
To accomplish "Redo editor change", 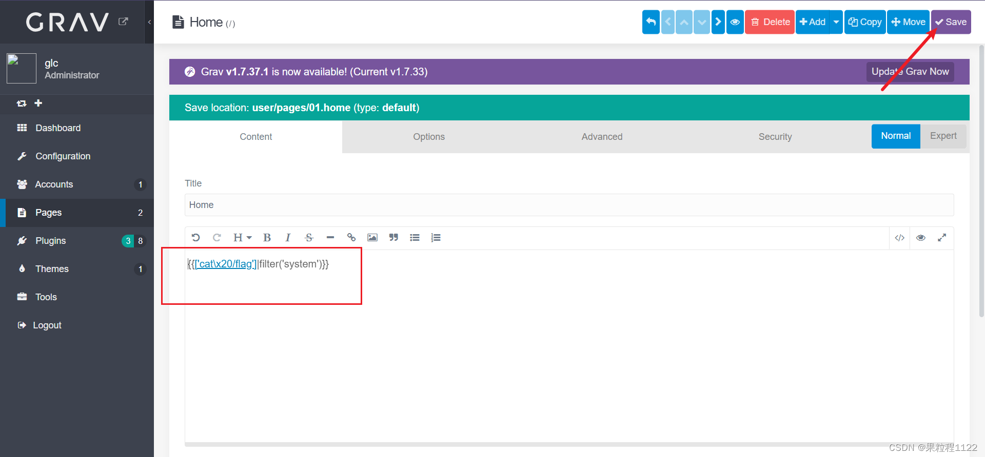I will 216,238.
